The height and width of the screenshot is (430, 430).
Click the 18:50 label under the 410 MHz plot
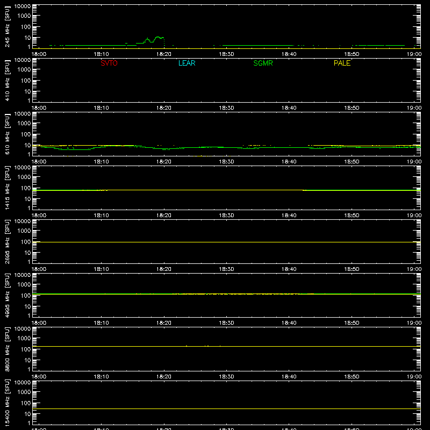pyautogui.click(x=352, y=108)
